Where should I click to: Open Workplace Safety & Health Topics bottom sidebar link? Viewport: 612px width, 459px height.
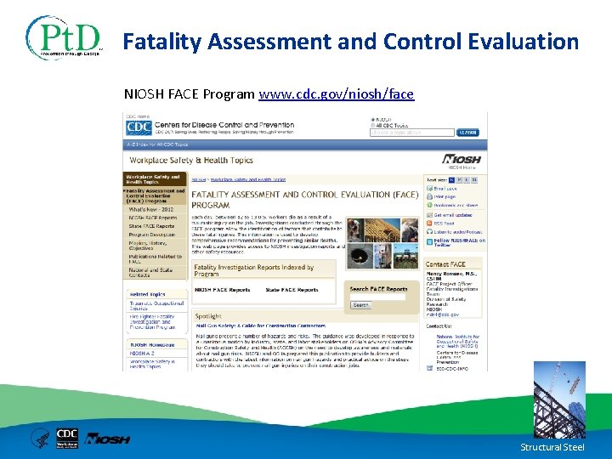coord(152,364)
